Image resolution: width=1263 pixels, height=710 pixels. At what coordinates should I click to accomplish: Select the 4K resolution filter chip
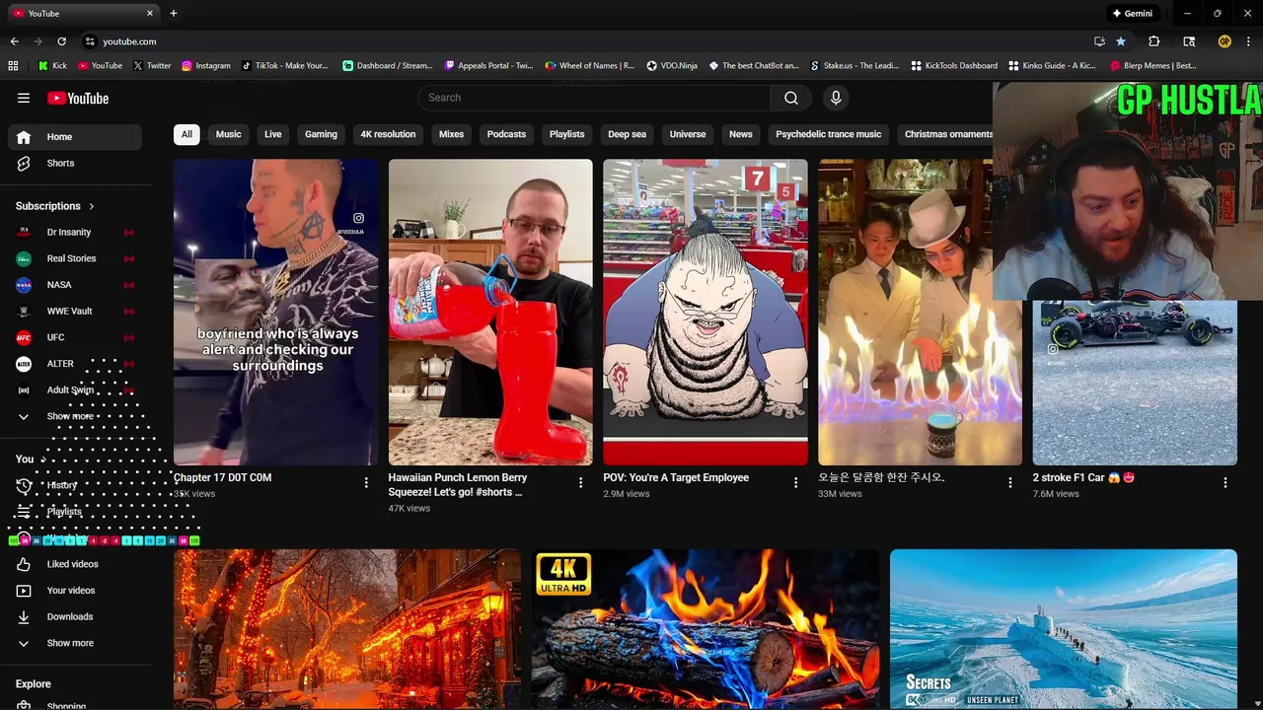(388, 134)
